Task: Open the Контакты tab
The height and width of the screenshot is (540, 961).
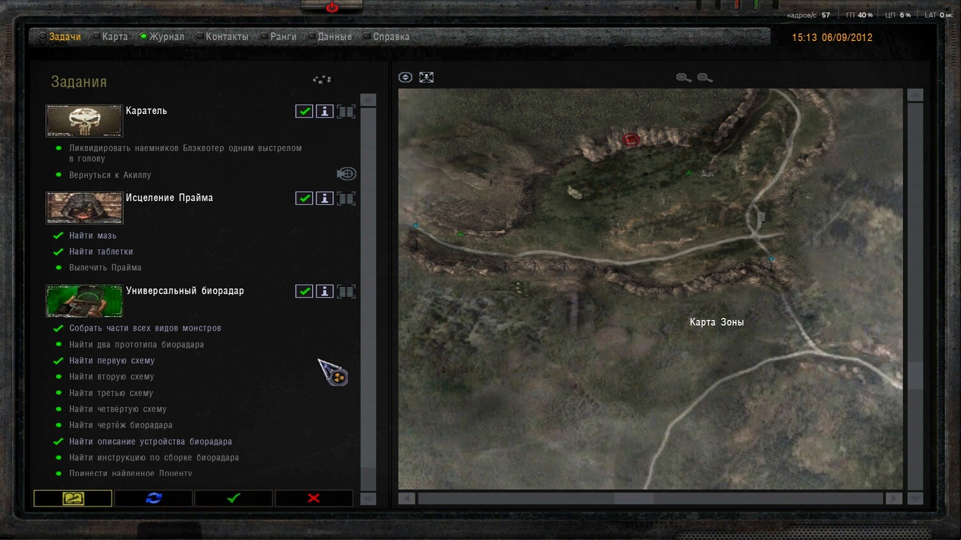Action: click(227, 36)
